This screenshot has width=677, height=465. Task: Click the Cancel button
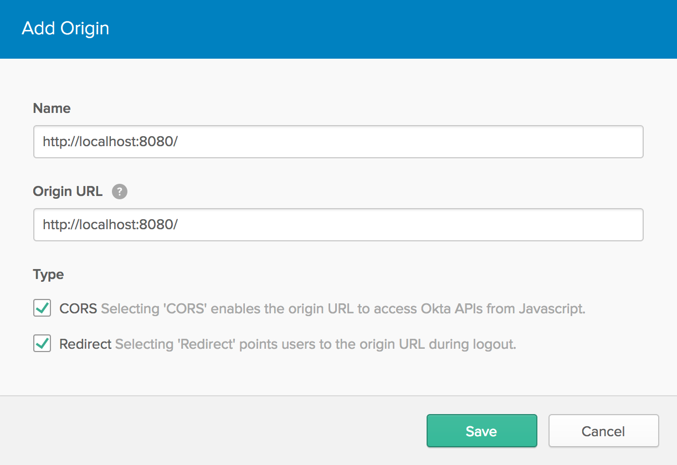603,431
